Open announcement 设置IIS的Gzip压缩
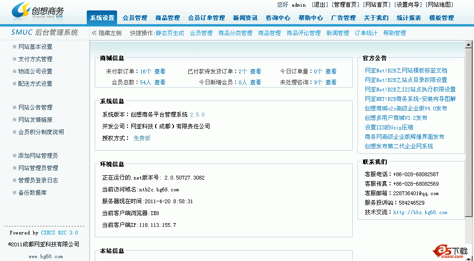The width and height of the screenshot is (474, 261). [389, 127]
